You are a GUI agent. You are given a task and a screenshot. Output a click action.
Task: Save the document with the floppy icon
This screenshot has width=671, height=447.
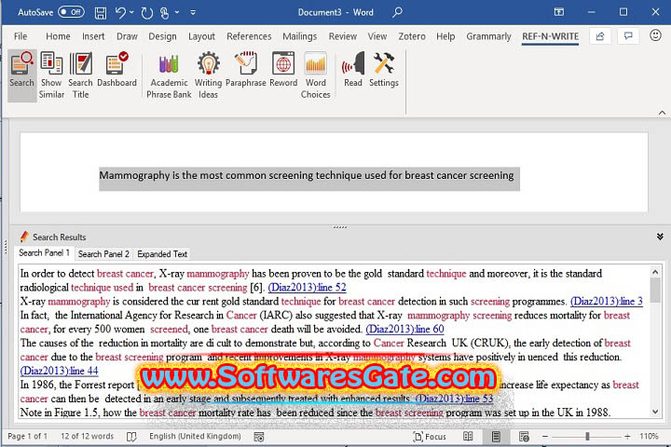101,13
